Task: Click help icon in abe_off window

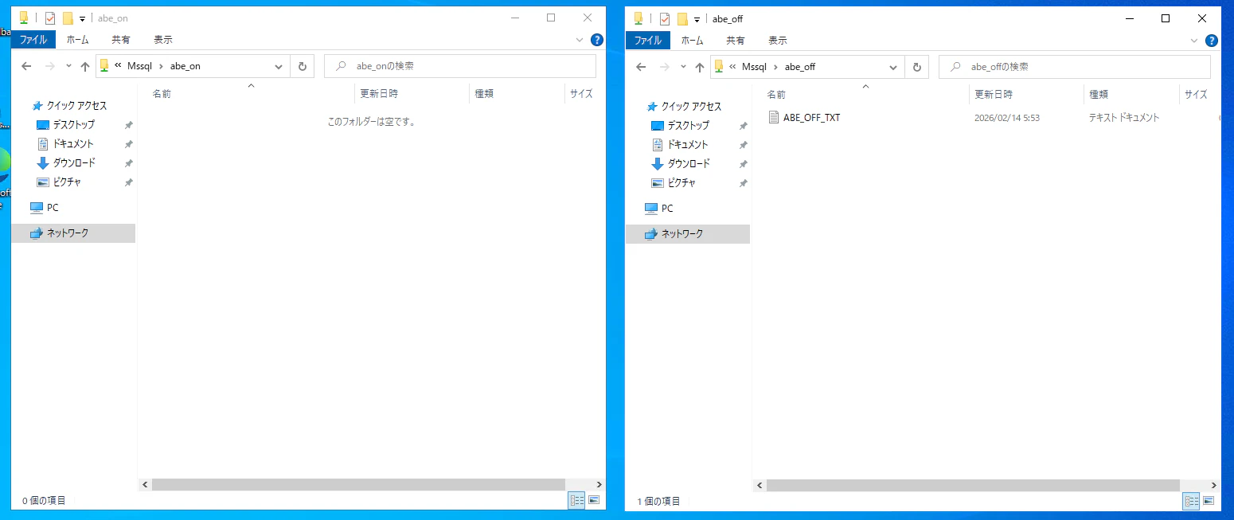Action: coord(1212,41)
